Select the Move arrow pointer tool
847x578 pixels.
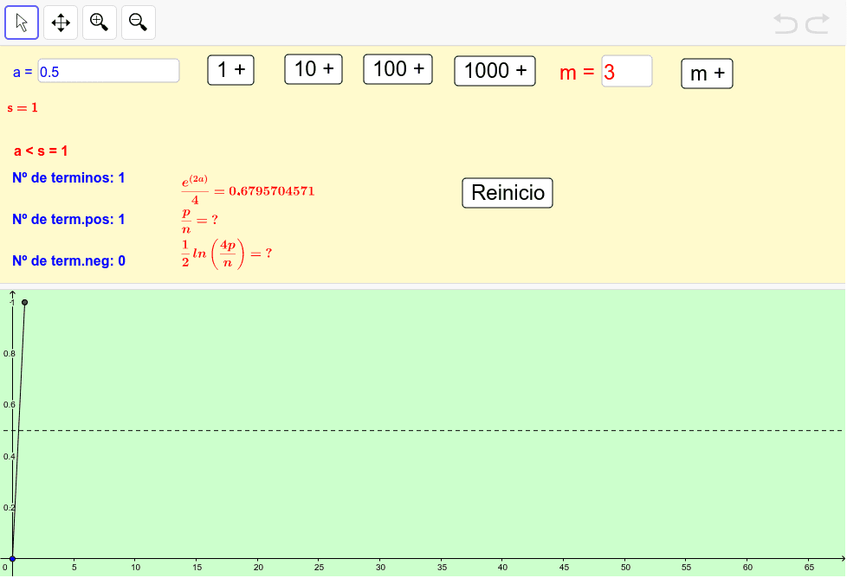click(22, 22)
